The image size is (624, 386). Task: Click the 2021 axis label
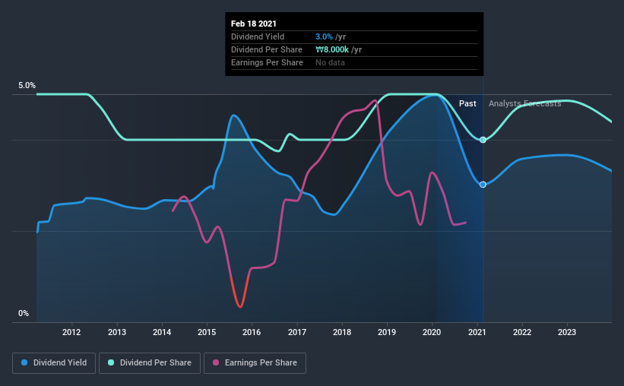click(477, 332)
